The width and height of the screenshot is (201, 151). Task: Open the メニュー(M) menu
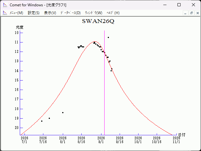point(16,13)
